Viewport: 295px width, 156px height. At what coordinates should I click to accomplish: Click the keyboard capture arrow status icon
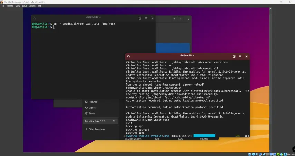point(285,154)
